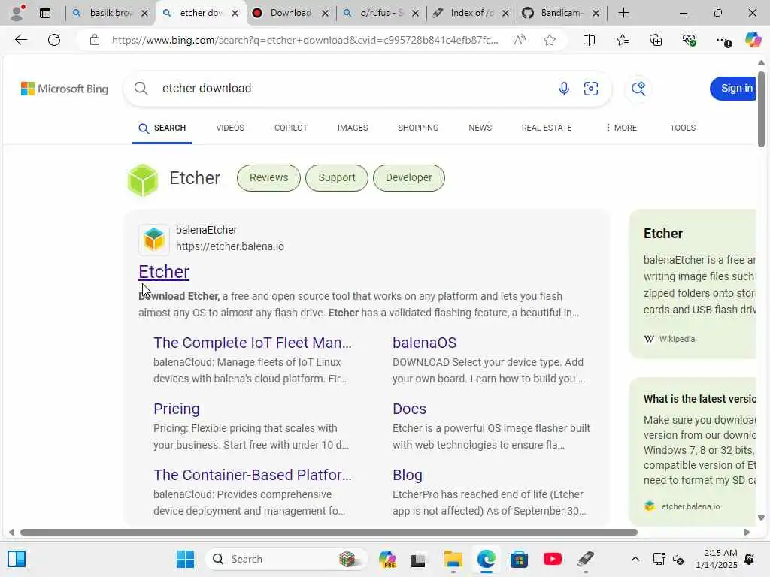Open the Pricing sublink
Screen dimensions: 770x577
click(176, 409)
